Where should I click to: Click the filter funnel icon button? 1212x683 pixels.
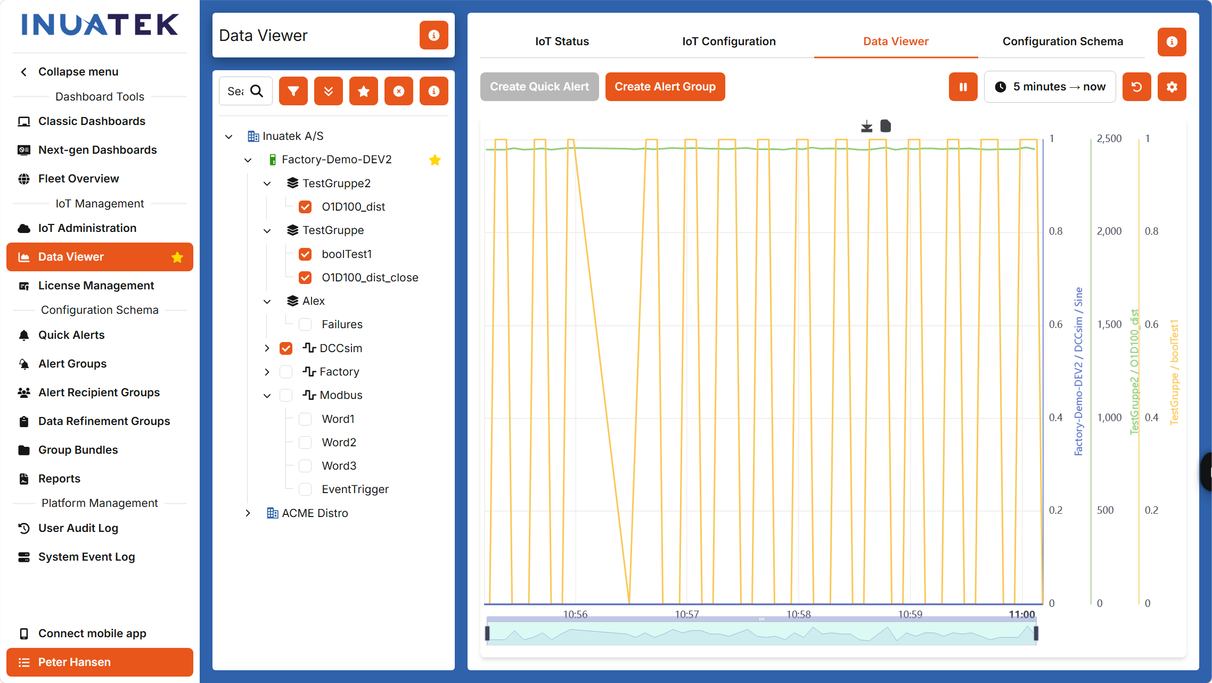coord(293,91)
